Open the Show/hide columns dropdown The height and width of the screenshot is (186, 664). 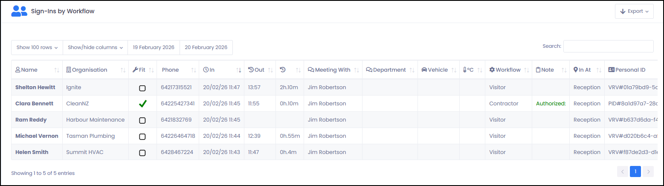pyautogui.click(x=95, y=48)
